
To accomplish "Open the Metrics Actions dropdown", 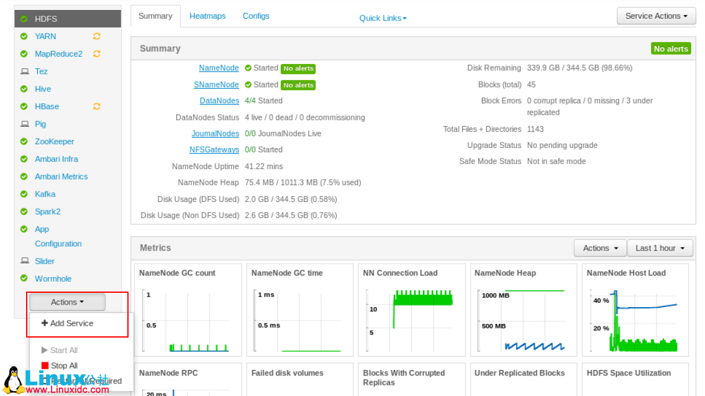I will pyautogui.click(x=600, y=248).
